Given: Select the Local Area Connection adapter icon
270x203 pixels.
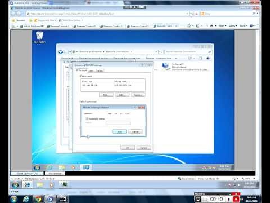Looking at the screenshot, I should (165, 67).
